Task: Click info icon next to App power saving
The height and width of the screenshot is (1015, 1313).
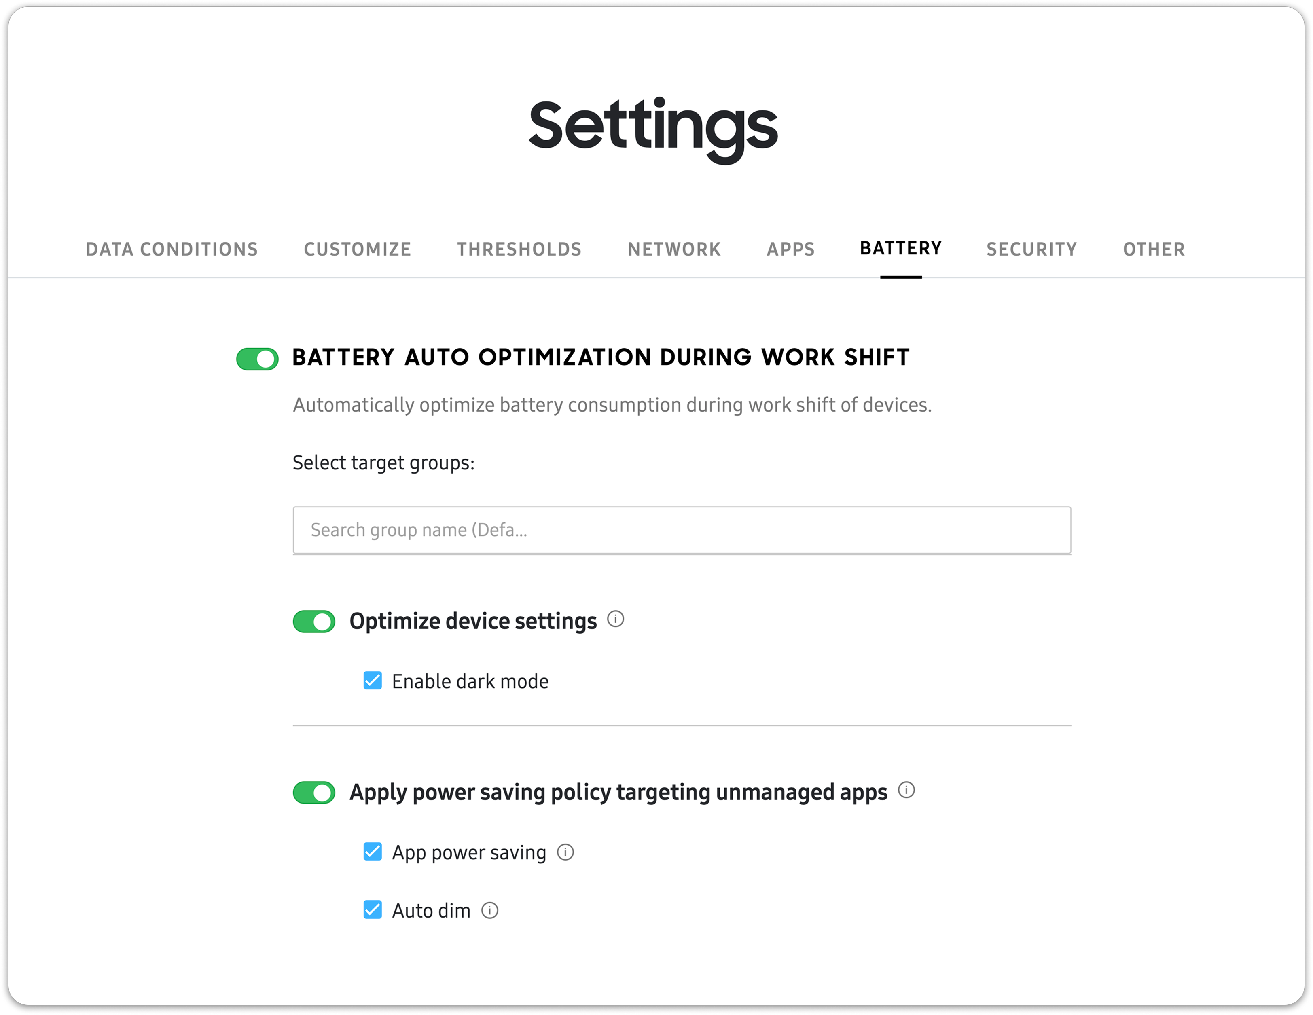Action: [566, 852]
